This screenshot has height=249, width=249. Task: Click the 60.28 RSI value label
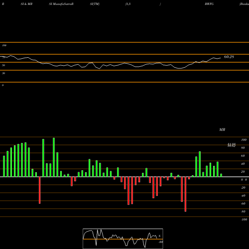pos(229,57)
